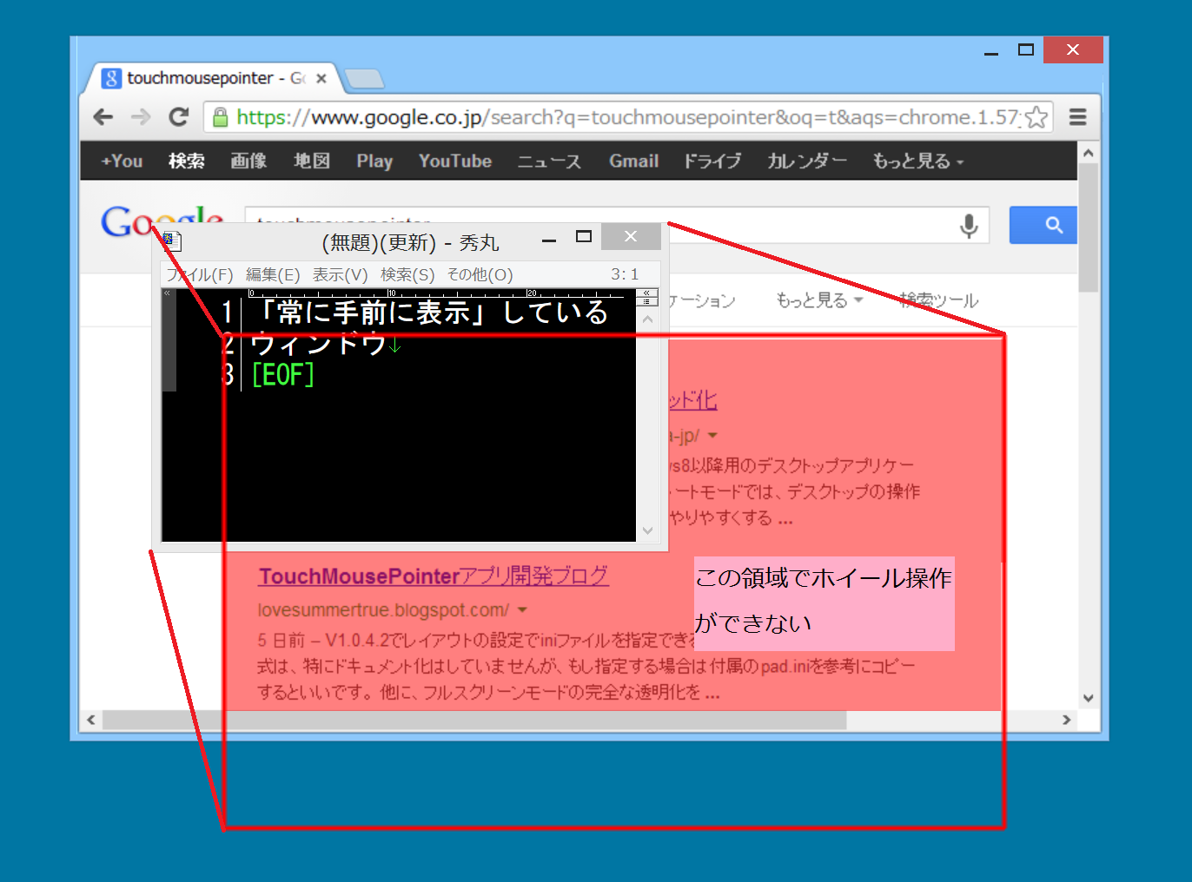Screen dimensions: 1192x882
Task: Click the YouTube link in Google bar
Action: [454, 161]
